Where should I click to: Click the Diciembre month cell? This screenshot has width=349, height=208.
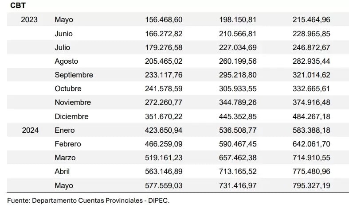[71, 116]
